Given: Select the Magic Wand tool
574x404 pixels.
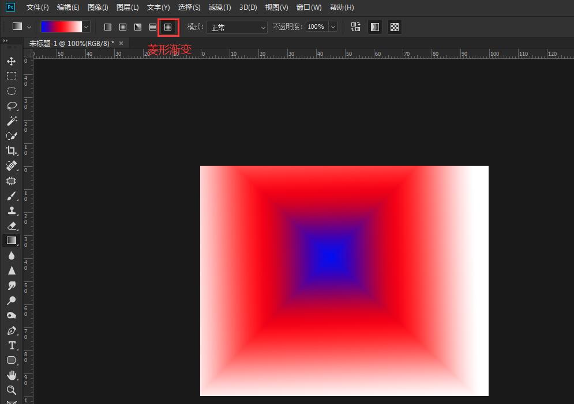Looking at the screenshot, I should pos(12,121).
